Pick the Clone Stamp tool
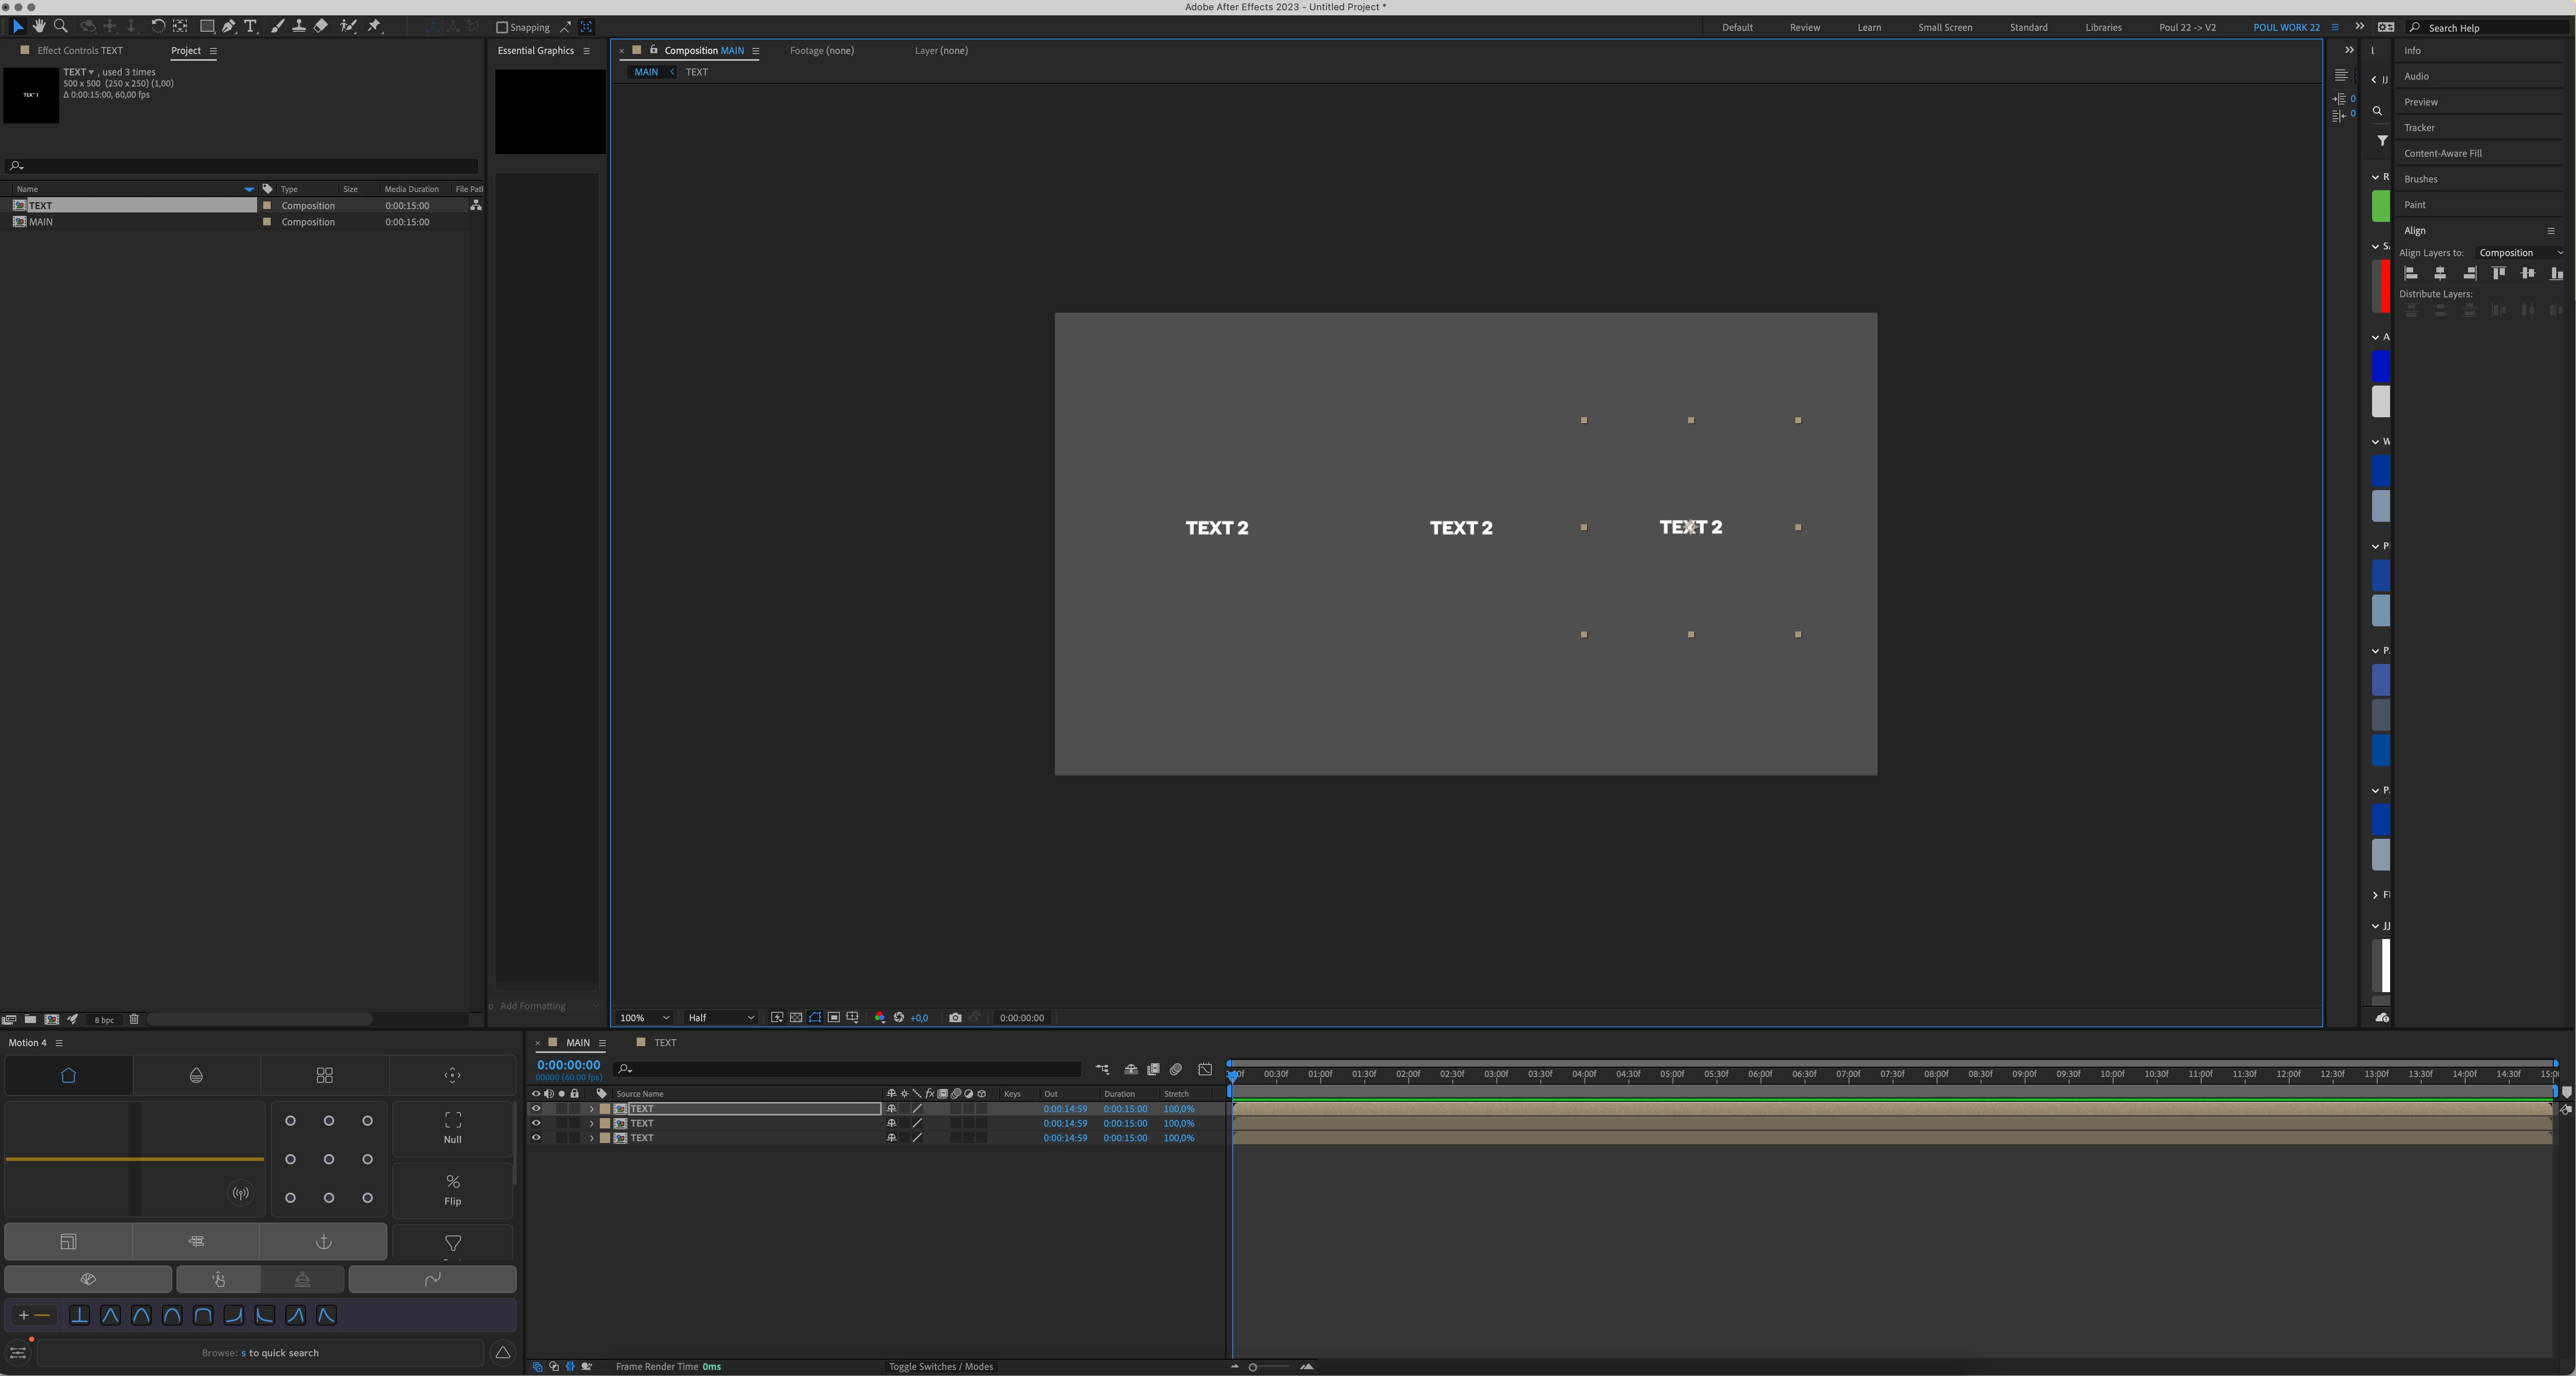 [x=298, y=26]
